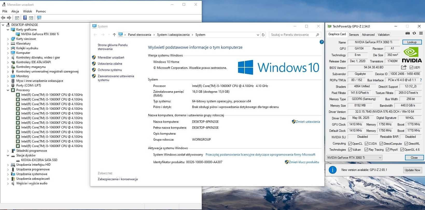
Task: Click the BIOS export share icon in GPU-Z
Action: tap(404, 67)
